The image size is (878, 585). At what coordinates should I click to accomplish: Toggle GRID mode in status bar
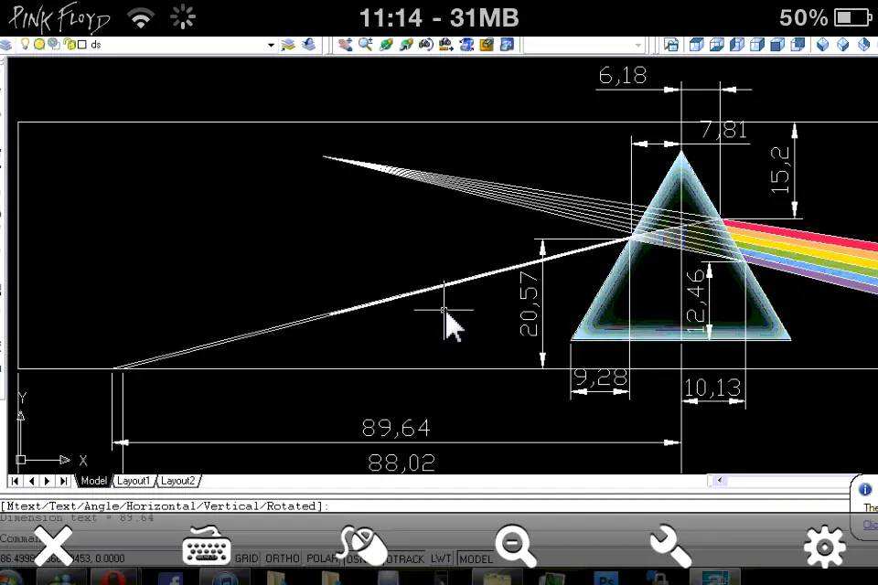pos(246,558)
